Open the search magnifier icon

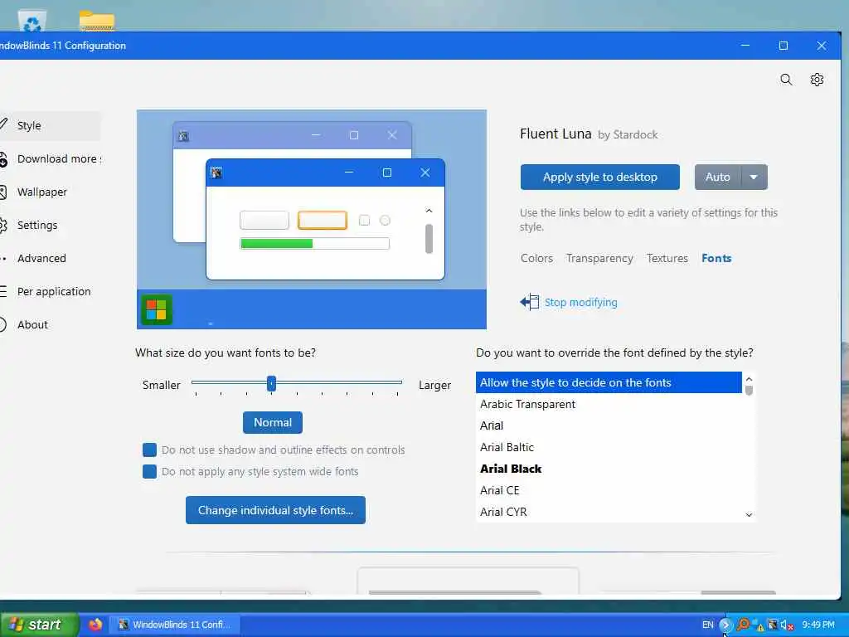point(786,80)
